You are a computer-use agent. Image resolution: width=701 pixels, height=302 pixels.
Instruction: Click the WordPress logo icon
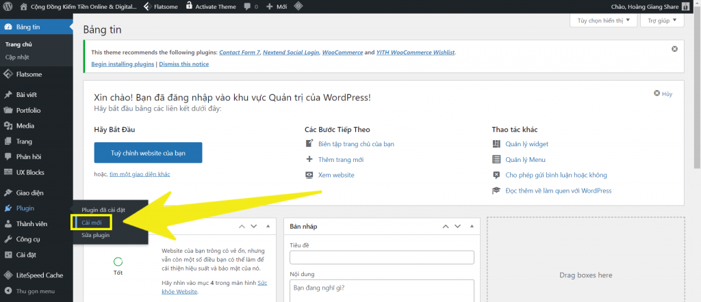click(x=8, y=7)
